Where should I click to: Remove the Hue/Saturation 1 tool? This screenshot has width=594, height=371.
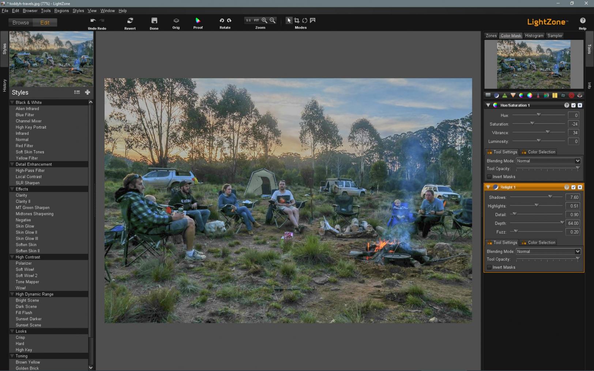[580, 105]
